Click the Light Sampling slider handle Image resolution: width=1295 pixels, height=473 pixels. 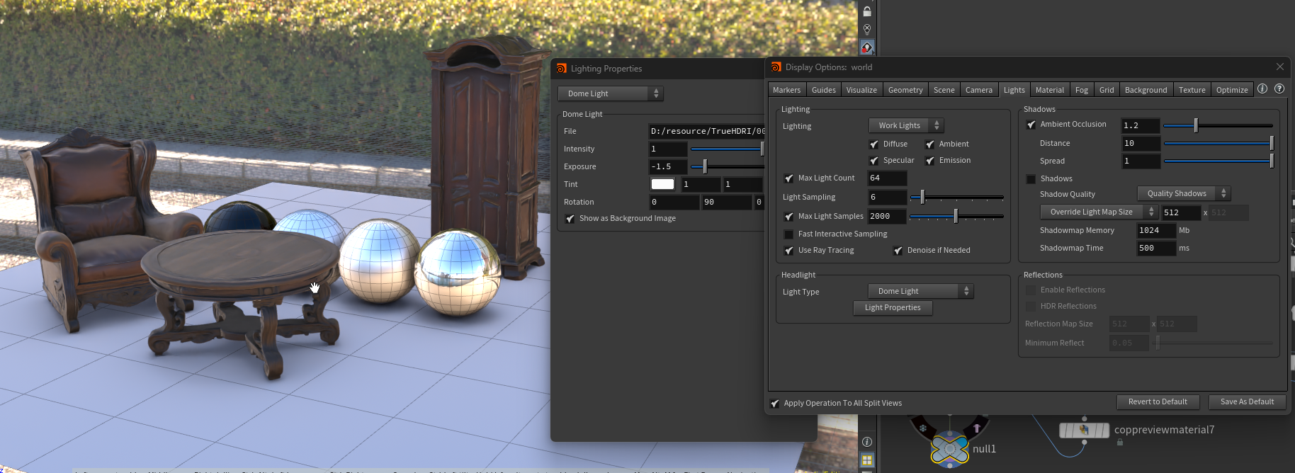click(922, 197)
